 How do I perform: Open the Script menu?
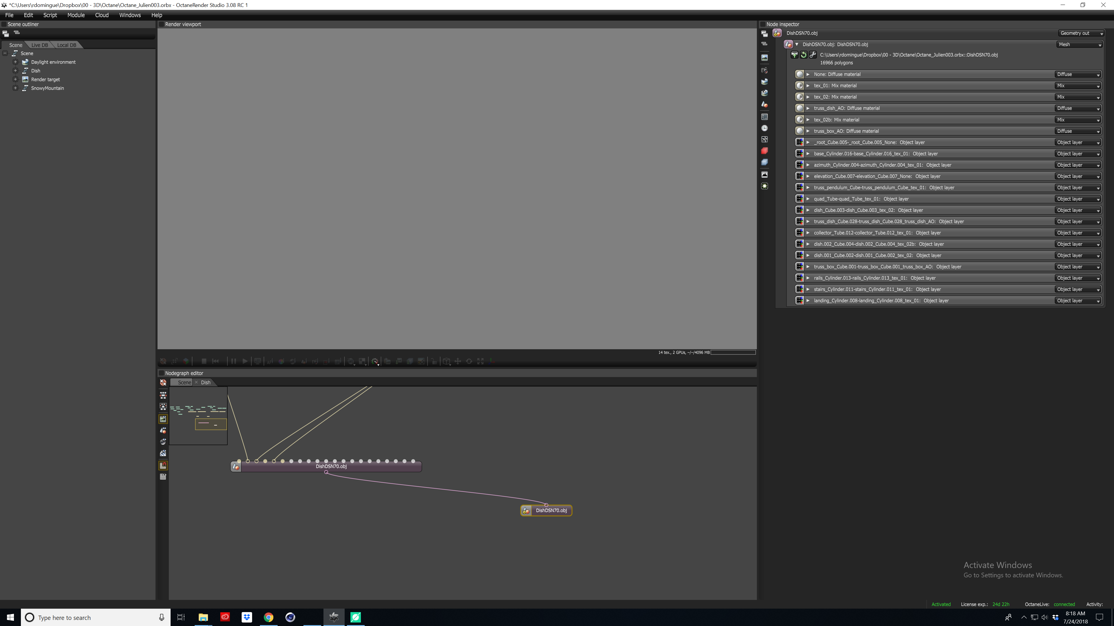(50, 15)
